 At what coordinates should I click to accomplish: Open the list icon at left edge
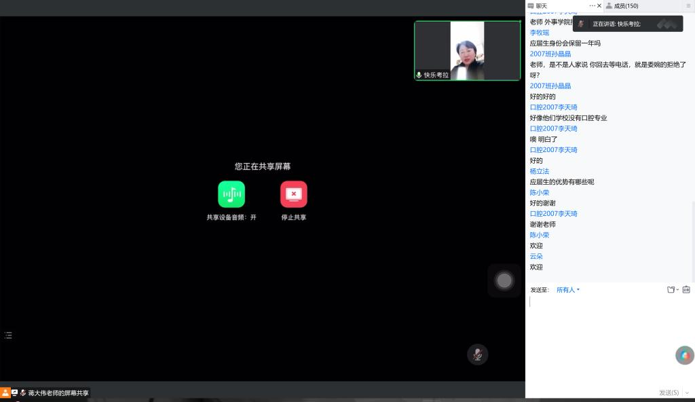click(x=8, y=335)
